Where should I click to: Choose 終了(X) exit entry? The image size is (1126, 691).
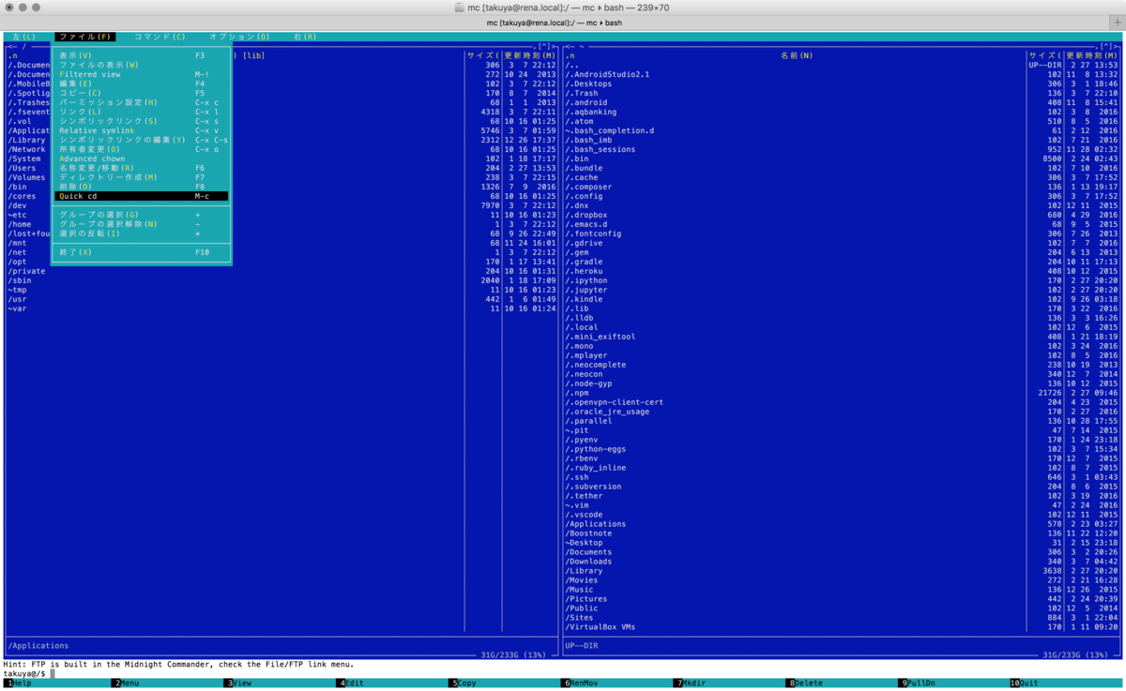pos(141,252)
